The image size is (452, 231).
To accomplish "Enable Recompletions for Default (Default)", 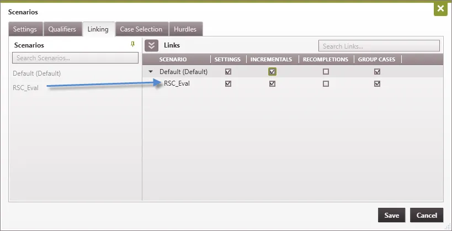I will coord(326,72).
